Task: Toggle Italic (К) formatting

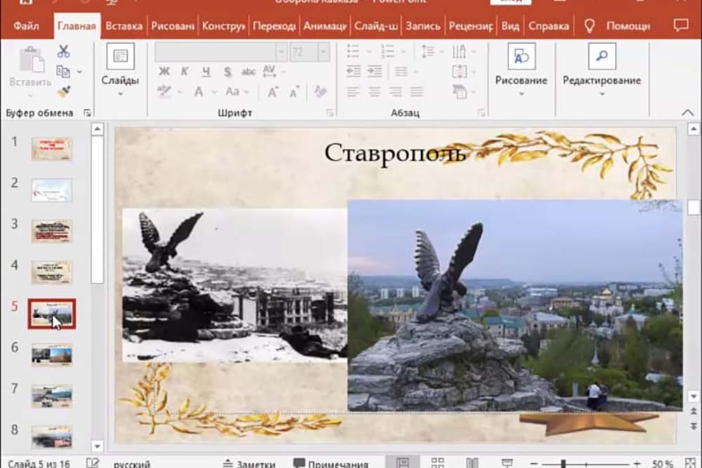Action: 185,71
